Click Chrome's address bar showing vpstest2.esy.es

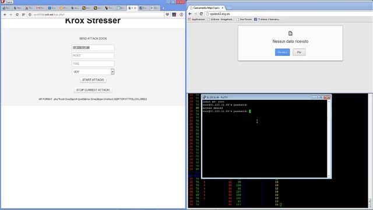(289, 14)
